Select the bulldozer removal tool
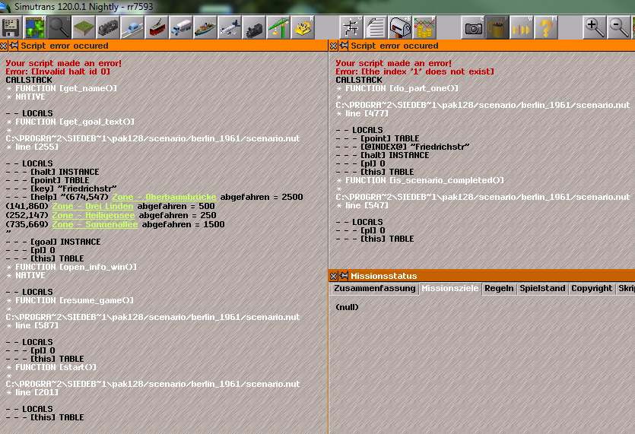Image resolution: width=635 pixels, height=434 pixels. click(303, 29)
